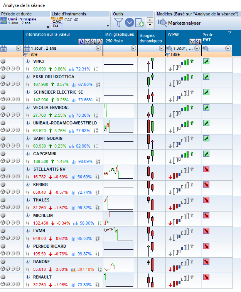Click red downward PVT slope icon for STELLANTIS NV
Screen dimensions: 241x292
point(206,169)
